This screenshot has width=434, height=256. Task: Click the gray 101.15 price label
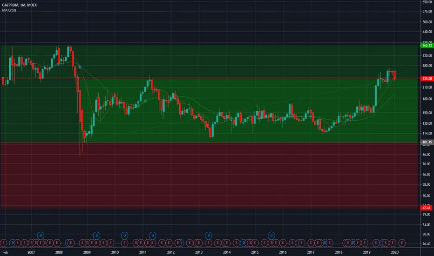(427, 142)
